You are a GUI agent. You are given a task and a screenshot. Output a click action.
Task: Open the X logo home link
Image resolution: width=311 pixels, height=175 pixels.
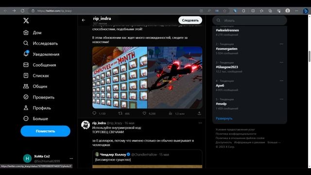pyautogui.click(x=26, y=20)
